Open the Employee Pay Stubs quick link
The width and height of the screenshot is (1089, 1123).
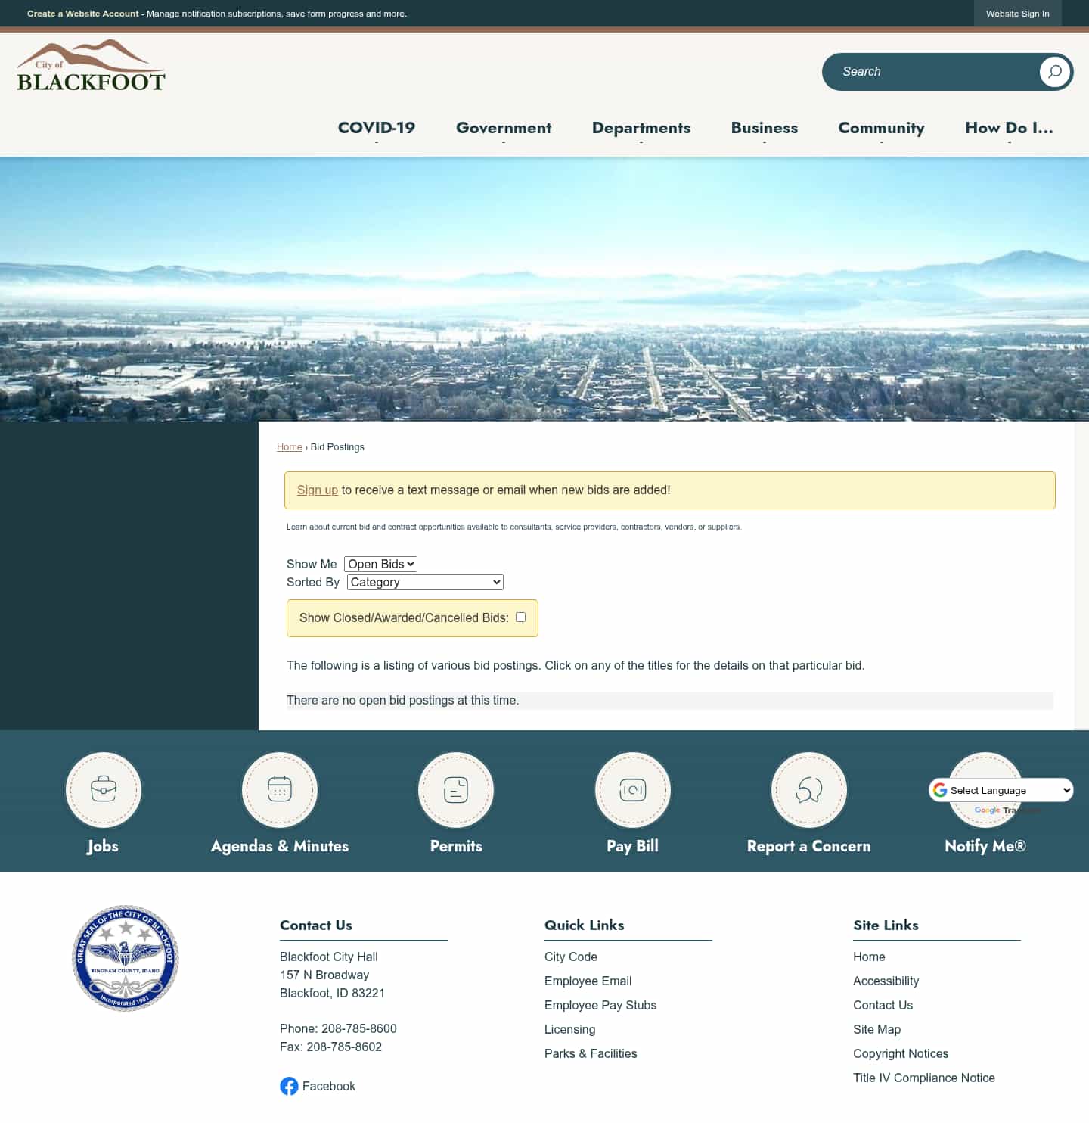pyautogui.click(x=600, y=1005)
